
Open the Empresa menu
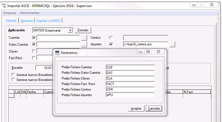9,13
